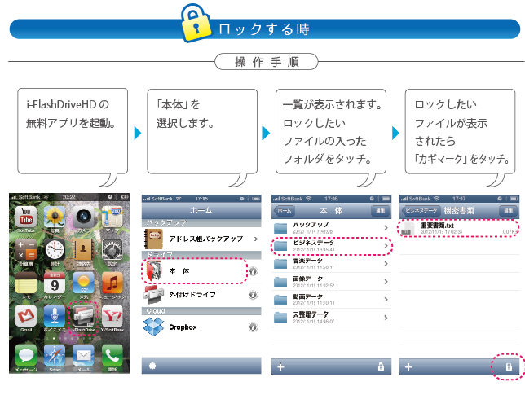Select the Dropbox cloud row
The image size is (525, 395).
tap(201, 327)
